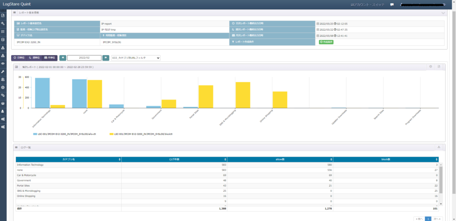Click the log table scrollbar down arrow

(x=441, y=204)
